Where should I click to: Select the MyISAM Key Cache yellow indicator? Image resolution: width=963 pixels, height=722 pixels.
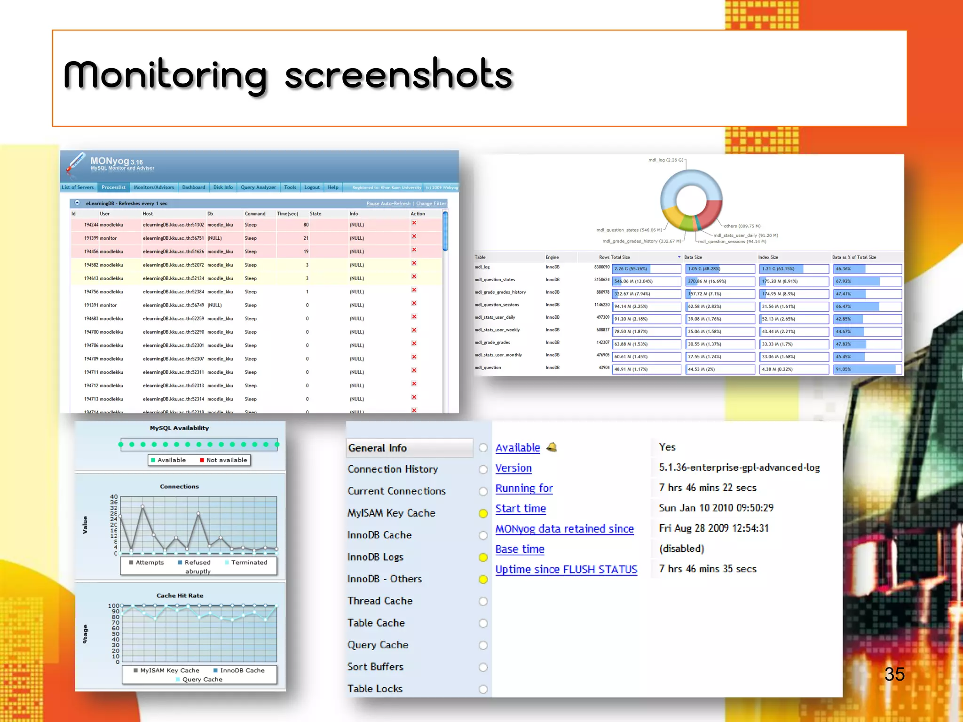483,514
